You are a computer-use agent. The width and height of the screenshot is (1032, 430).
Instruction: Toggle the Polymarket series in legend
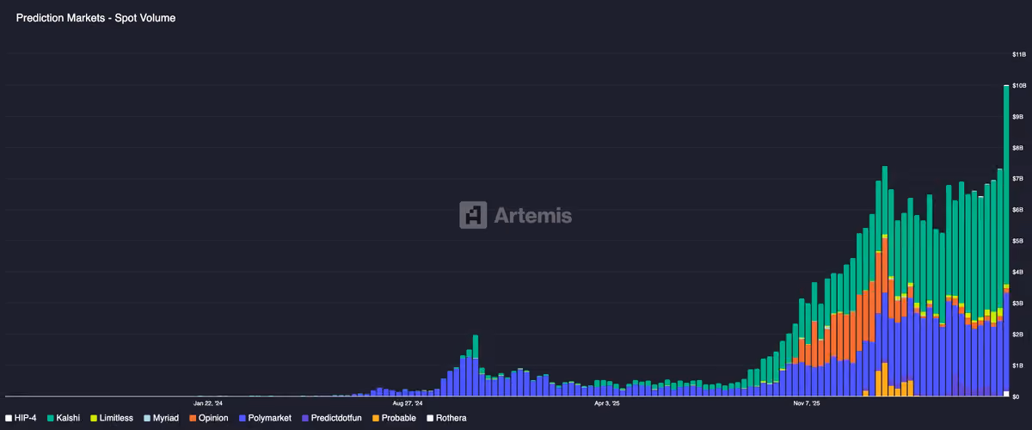264,418
